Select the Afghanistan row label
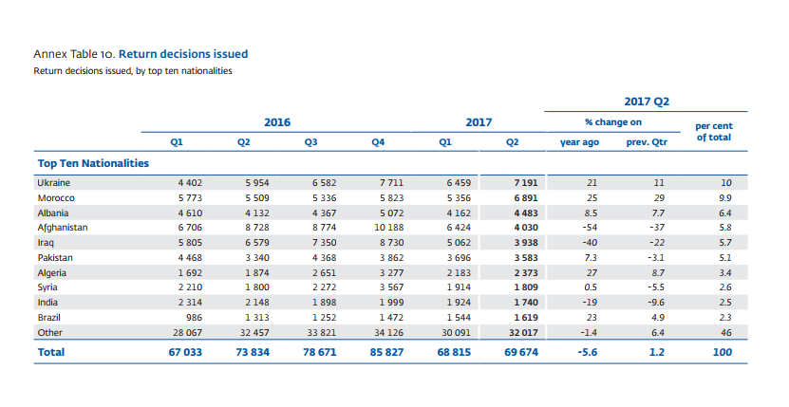The width and height of the screenshot is (789, 407). (62, 228)
